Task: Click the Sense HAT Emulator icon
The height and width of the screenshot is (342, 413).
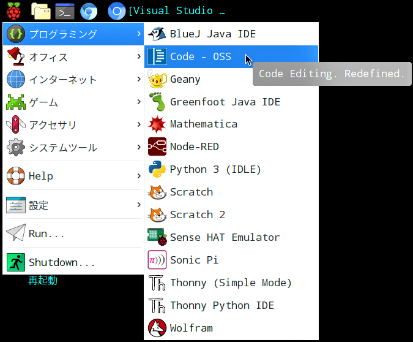Action: coord(157,237)
